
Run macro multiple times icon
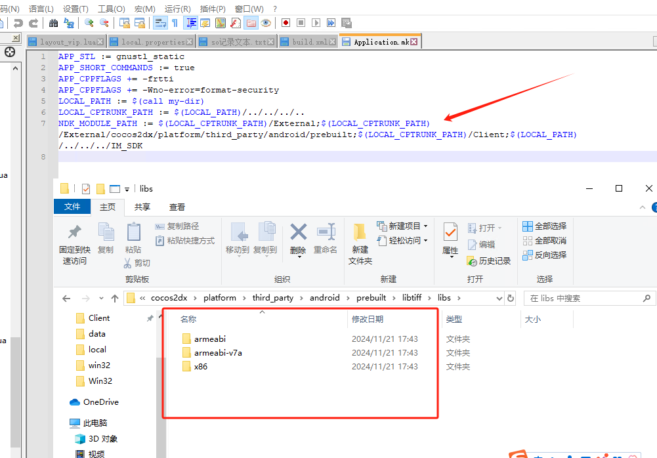pyautogui.click(x=331, y=23)
